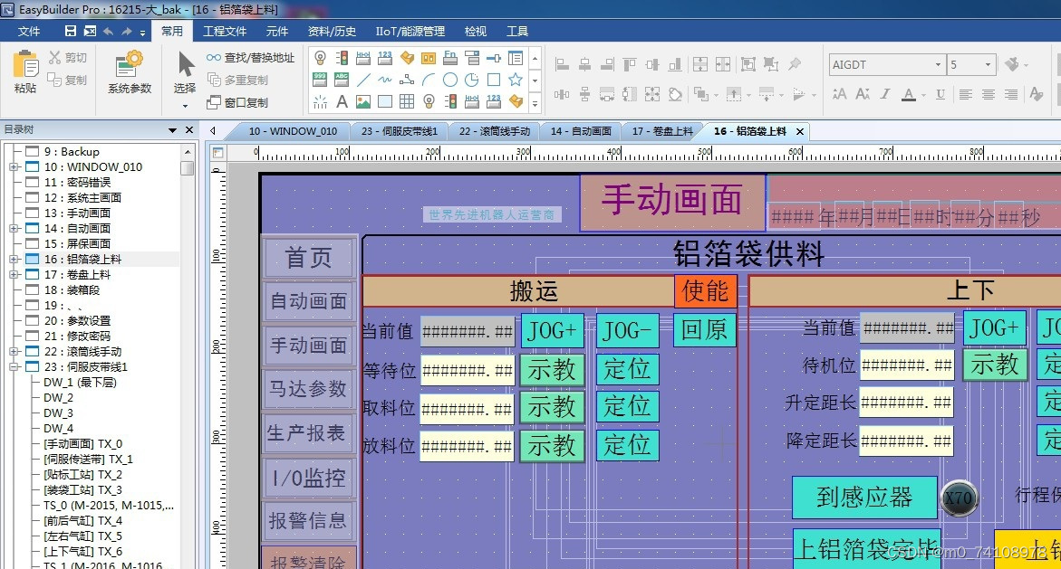Click the 回原 button on canvas
Image resolution: width=1061 pixels, height=569 pixels.
click(x=704, y=330)
